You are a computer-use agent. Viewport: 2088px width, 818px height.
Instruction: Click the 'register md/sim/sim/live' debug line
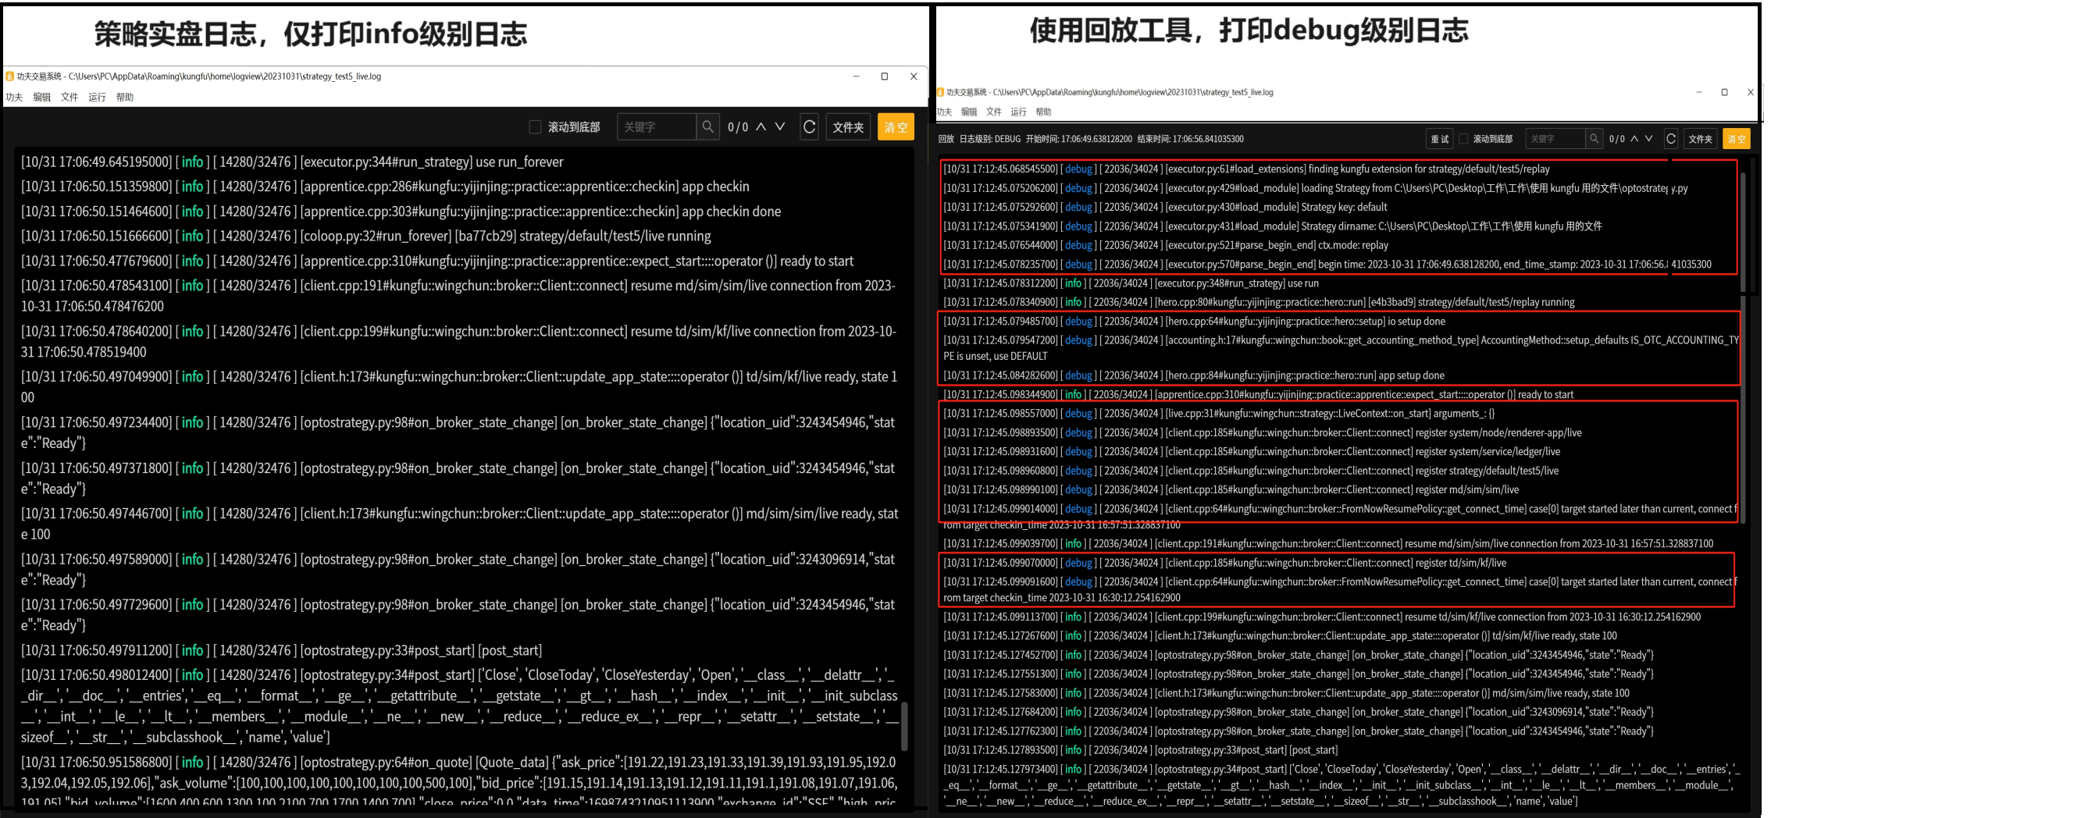[1231, 490]
